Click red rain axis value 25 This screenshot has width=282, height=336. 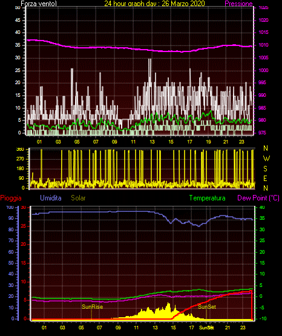24,226
